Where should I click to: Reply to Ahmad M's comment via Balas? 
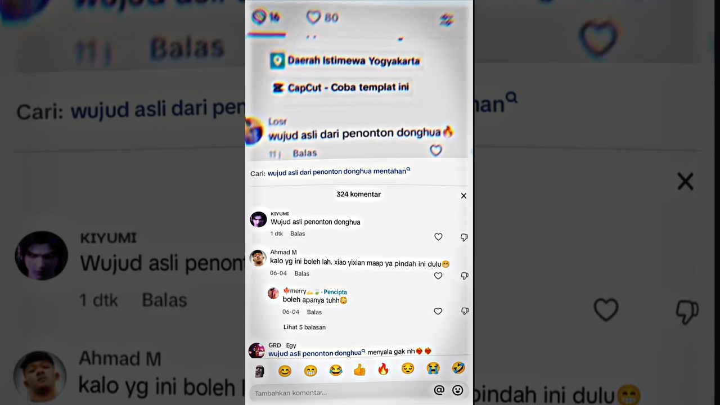point(302,273)
